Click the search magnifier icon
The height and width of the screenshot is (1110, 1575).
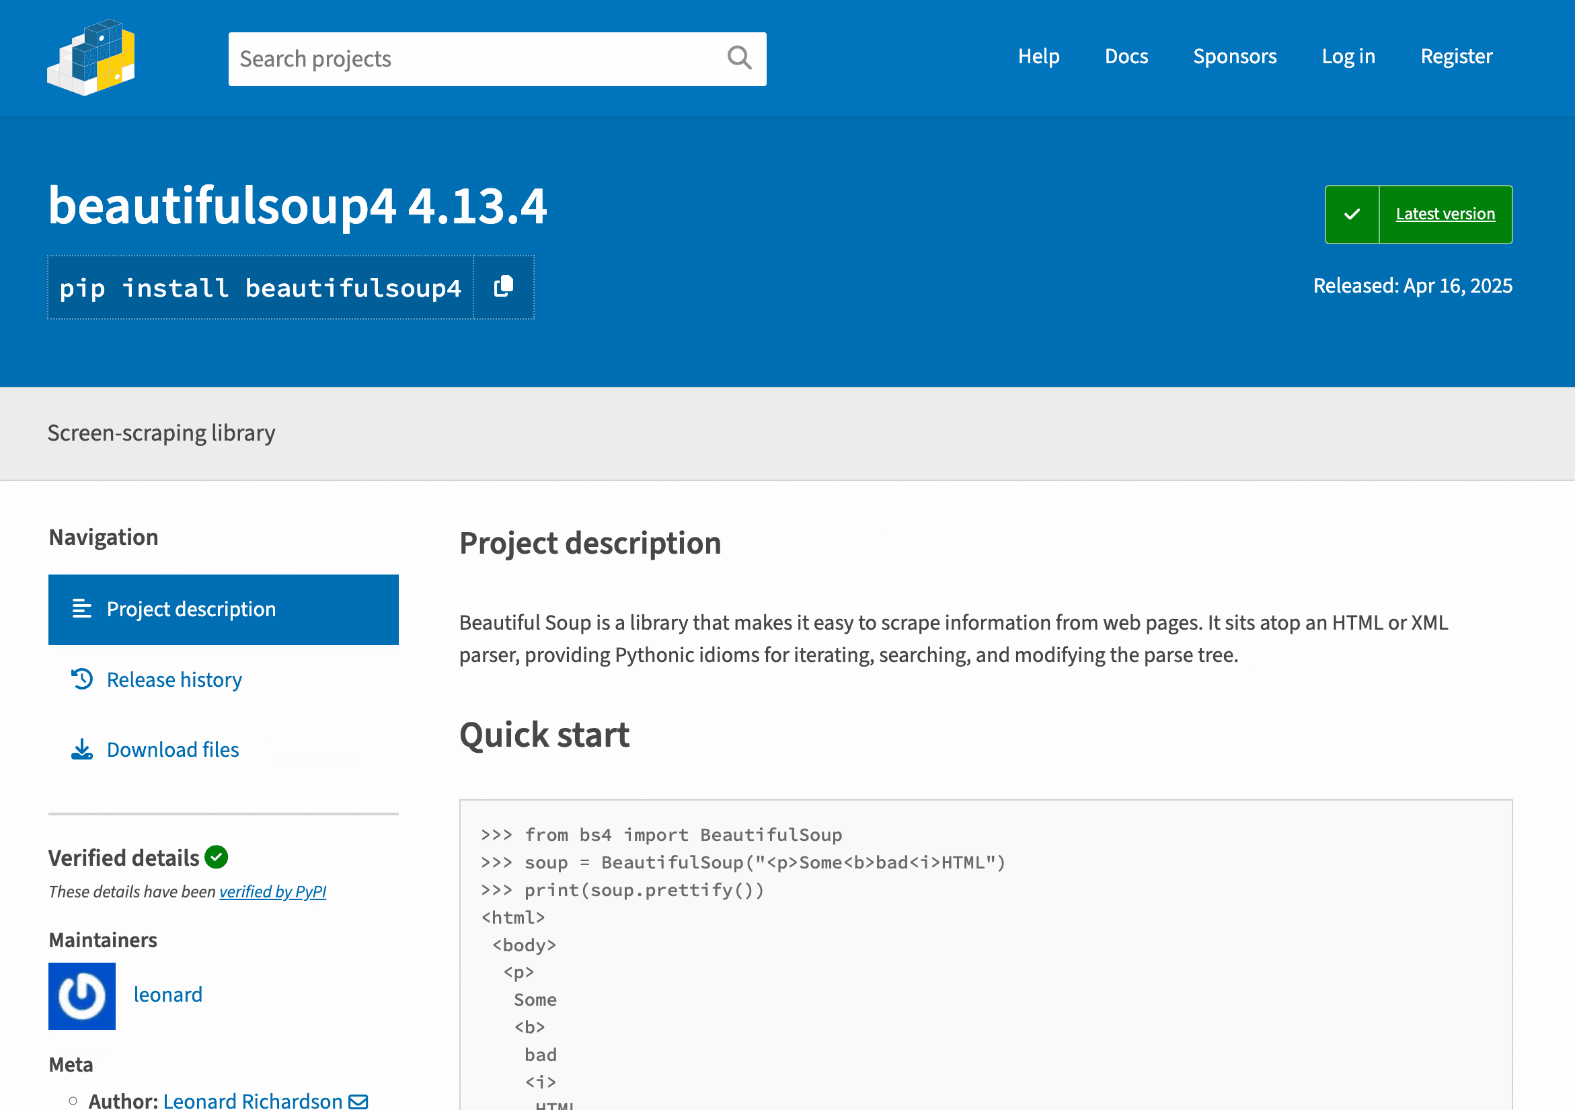pyautogui.click(x=739, y=59)
